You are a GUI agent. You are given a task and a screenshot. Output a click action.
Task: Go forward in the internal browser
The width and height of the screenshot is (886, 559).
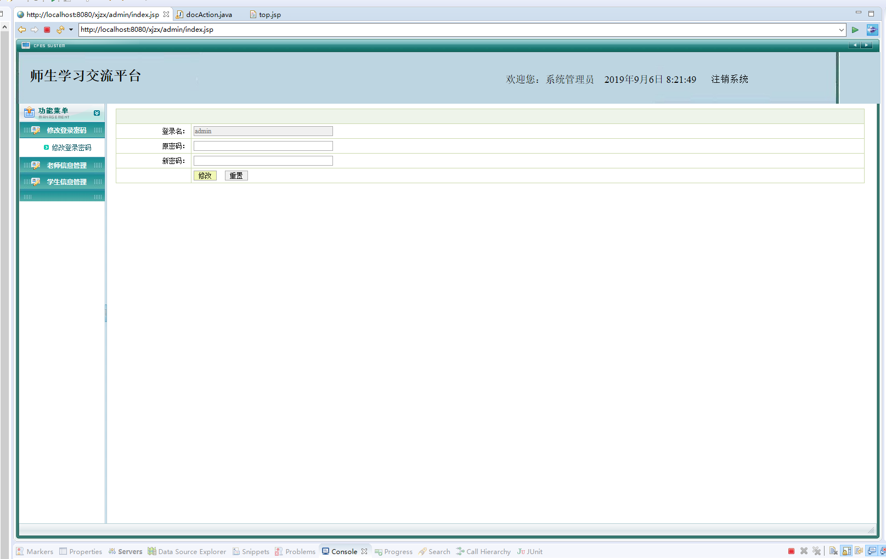pos(35,30)
